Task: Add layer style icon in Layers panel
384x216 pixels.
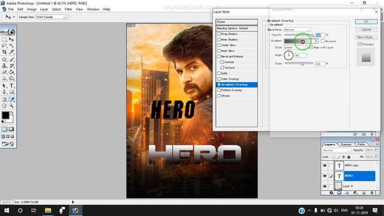Action: [331, 193]
